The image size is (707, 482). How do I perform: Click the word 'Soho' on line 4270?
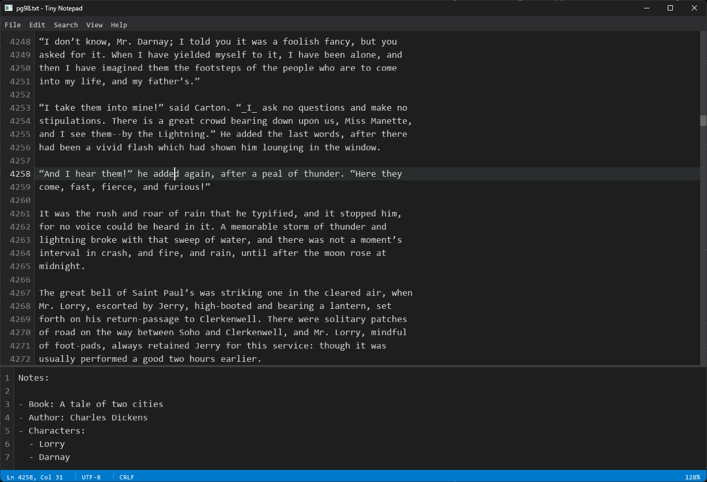click(189, 332)
